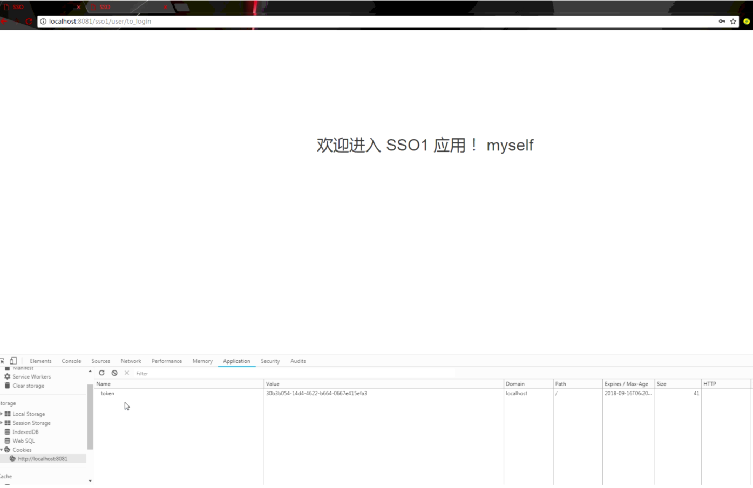This screenshot has height=488, width=753.
Task: Sort cookies by the Size column
Action: point(678,384)
